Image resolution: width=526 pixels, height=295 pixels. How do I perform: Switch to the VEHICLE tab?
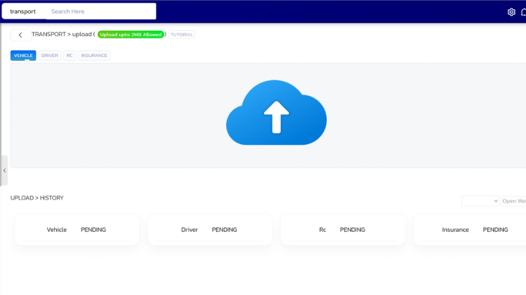(23, 56)
